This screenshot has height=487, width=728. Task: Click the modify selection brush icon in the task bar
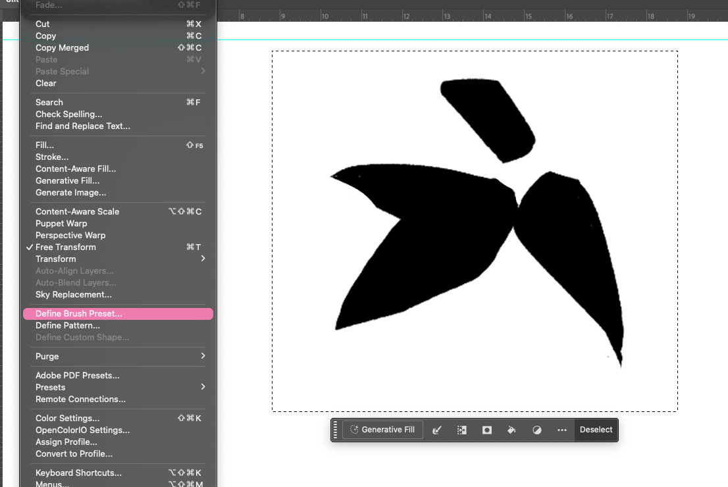[x=437, y=430]
